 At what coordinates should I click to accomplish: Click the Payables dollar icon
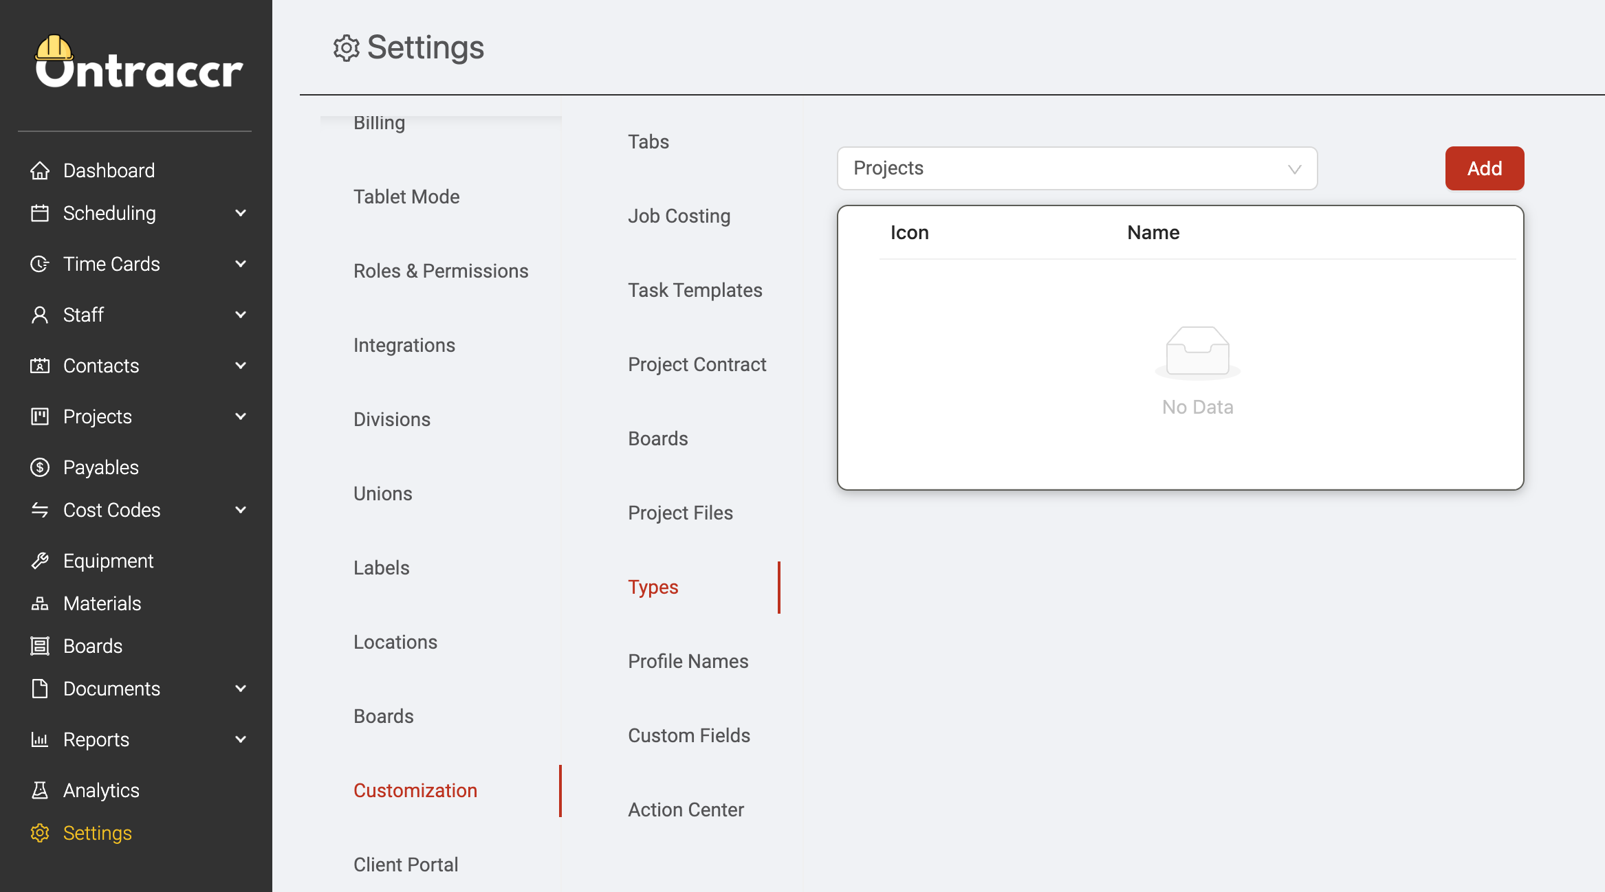coord(40,467)
